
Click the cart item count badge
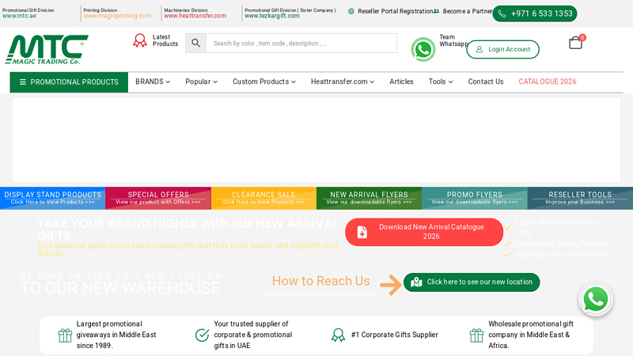582,37
